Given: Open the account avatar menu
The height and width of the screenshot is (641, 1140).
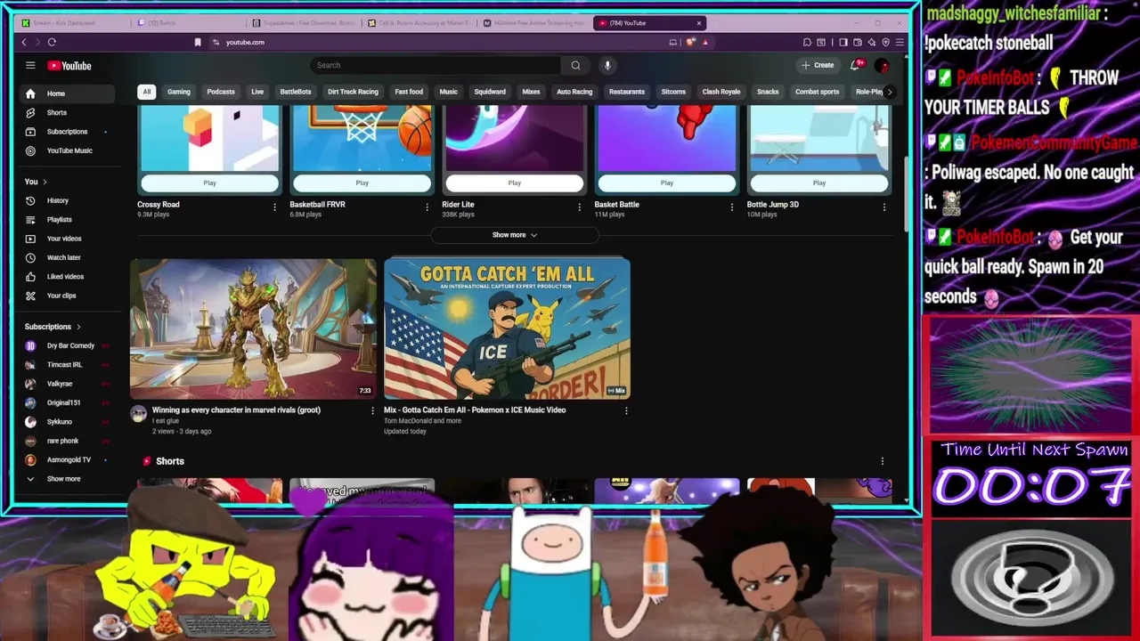Looking at the screenshot, I should 882,65.
